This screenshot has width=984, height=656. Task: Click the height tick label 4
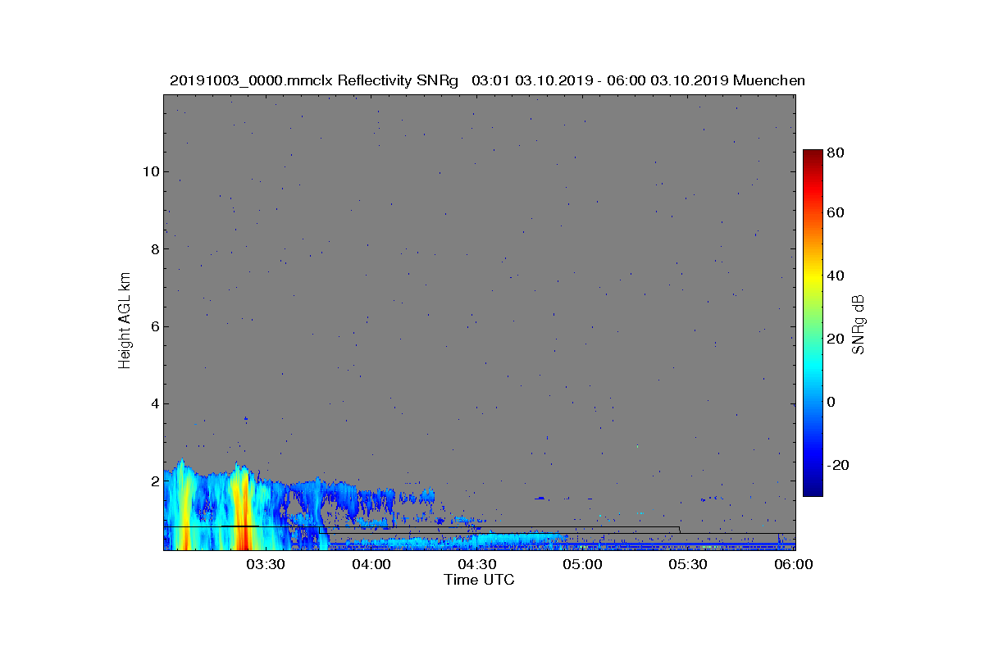point(153,403)
